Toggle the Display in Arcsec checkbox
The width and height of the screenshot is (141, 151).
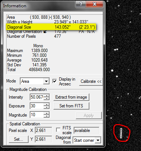(55, 81)
